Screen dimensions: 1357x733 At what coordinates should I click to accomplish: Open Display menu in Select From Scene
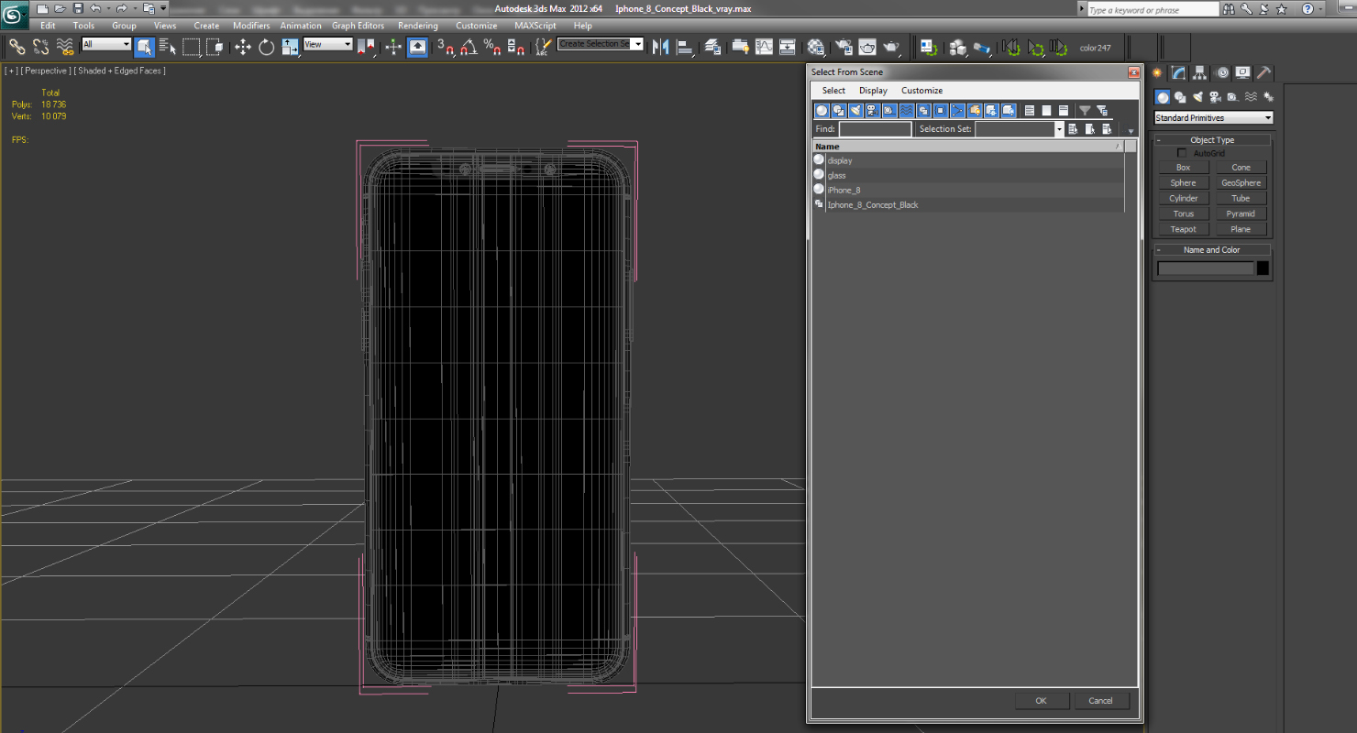(873, 91)
